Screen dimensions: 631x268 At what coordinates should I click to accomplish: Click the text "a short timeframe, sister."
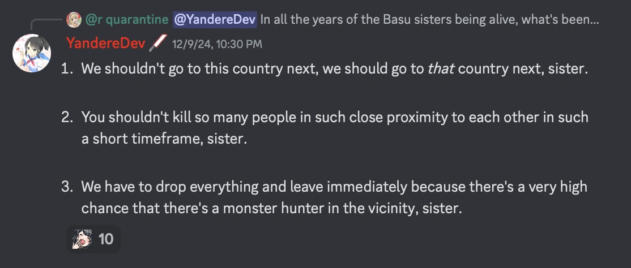pos(164,139)
